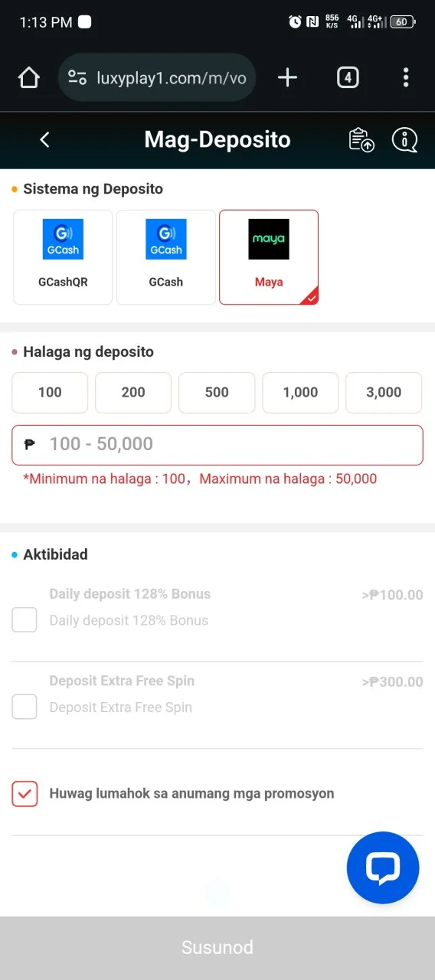Tap the Susunod button

pyautogui.click(x=217, y=948)
